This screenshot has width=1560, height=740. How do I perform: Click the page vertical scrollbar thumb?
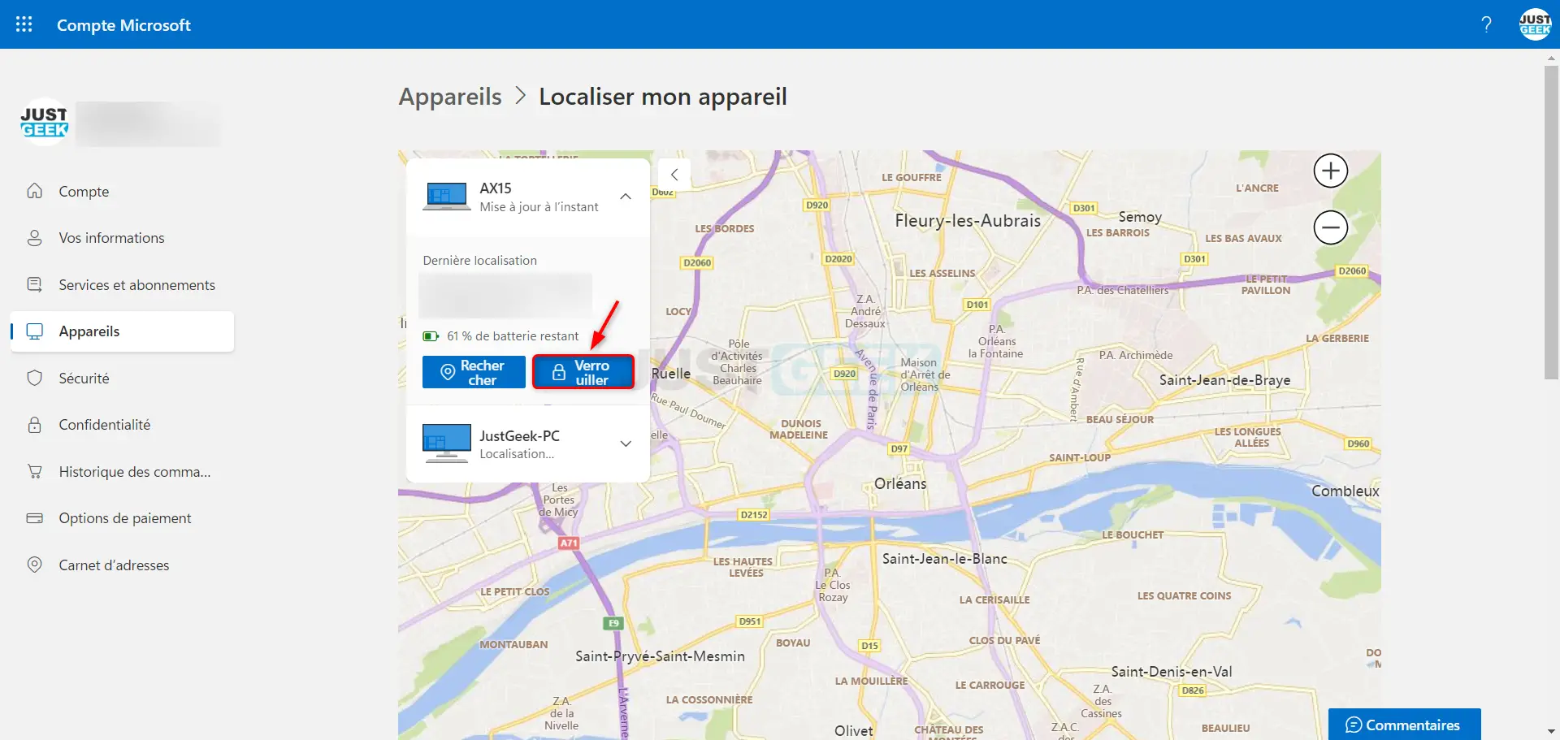tap(1551, 222)
